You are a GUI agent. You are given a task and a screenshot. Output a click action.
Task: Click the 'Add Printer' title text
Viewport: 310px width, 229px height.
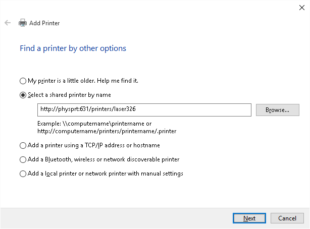point(44,23)
